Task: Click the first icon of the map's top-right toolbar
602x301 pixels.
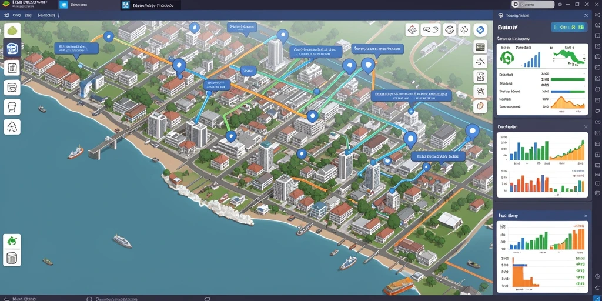Action: (x=412, y=29)
